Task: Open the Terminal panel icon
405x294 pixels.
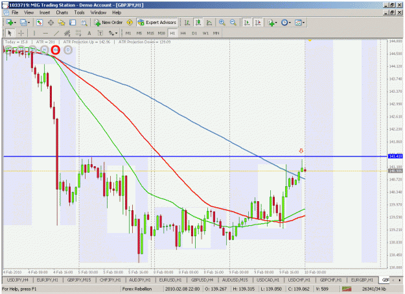Action: click(x=73, y=23)
